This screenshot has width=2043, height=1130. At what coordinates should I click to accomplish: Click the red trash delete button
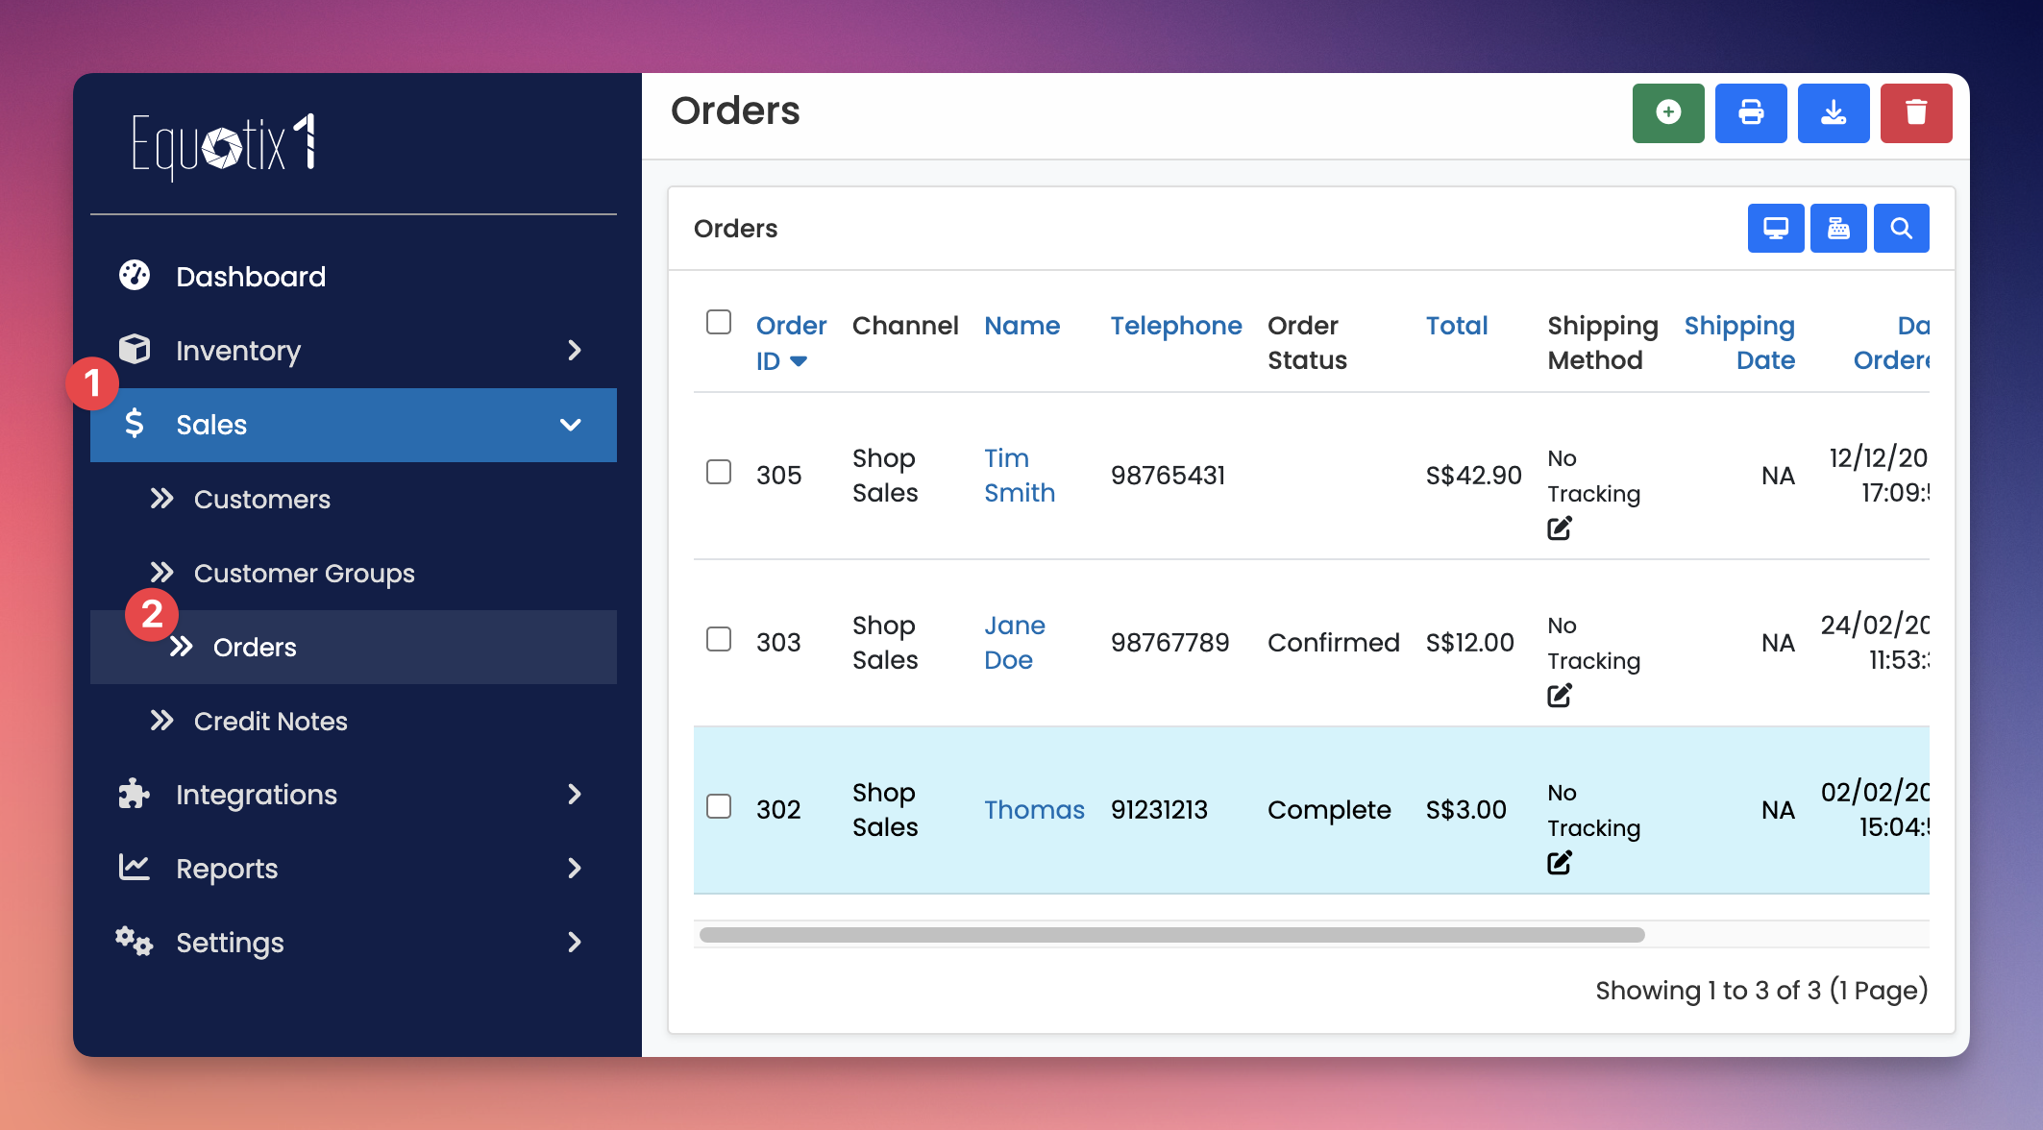[1916, 113]
